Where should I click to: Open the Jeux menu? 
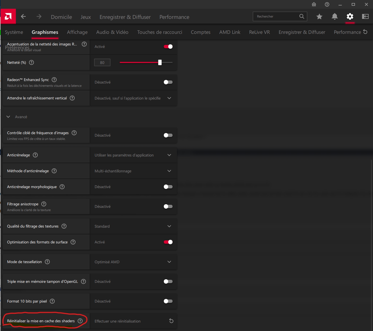pyautogui.click(x=86, y=17)
